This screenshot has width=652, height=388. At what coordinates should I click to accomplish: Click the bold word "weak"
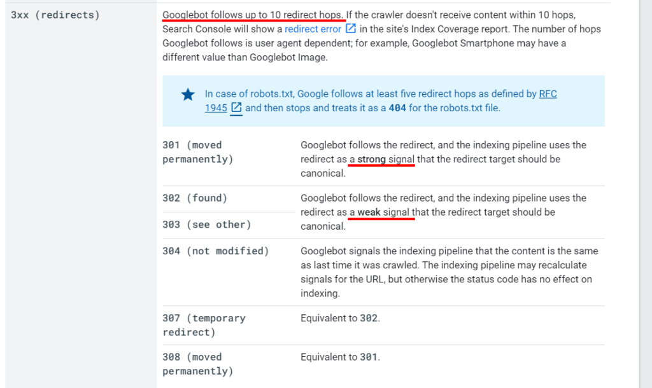coord(369,212)
